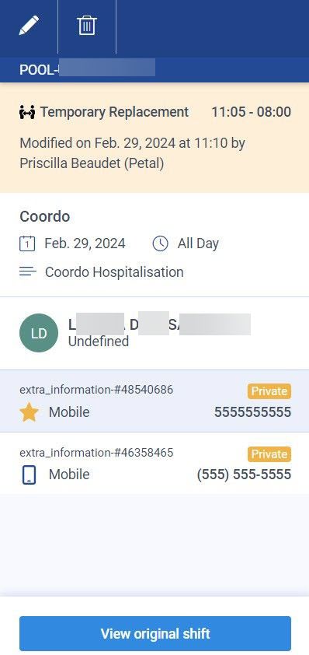The image size is (309, 655).
Task: Click the POOL header bar
Action: (x=154, y=70)
